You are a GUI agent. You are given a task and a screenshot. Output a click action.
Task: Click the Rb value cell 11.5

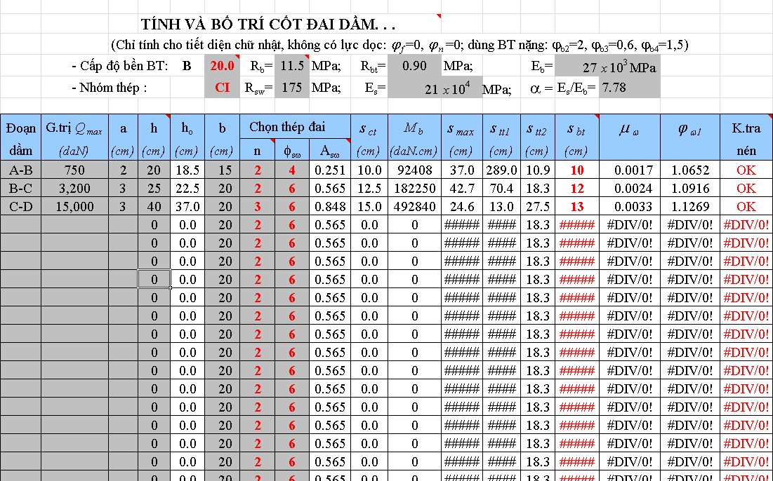(x=292, y=66)
